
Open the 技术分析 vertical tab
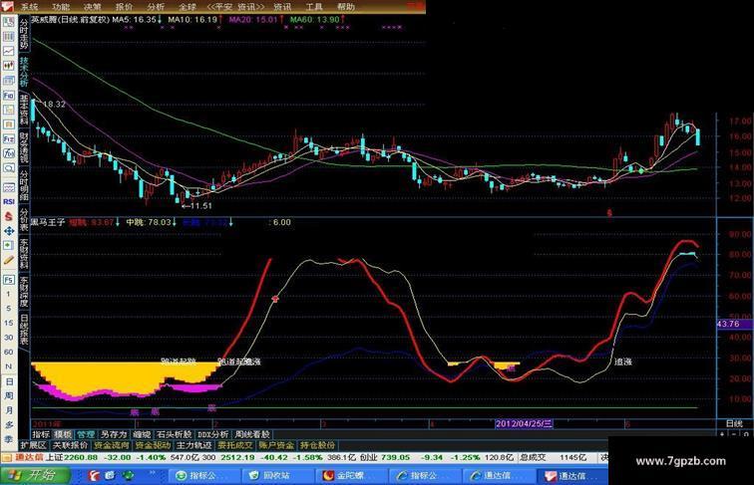pos(24,72)
